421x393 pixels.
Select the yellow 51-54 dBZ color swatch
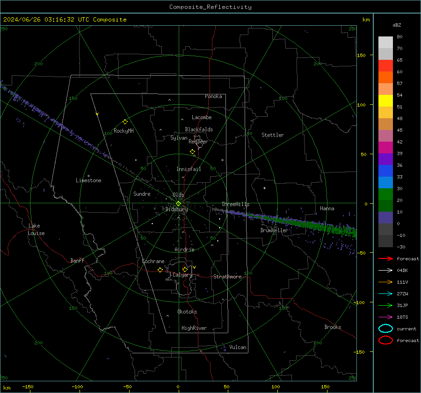(x=385, y=101)
